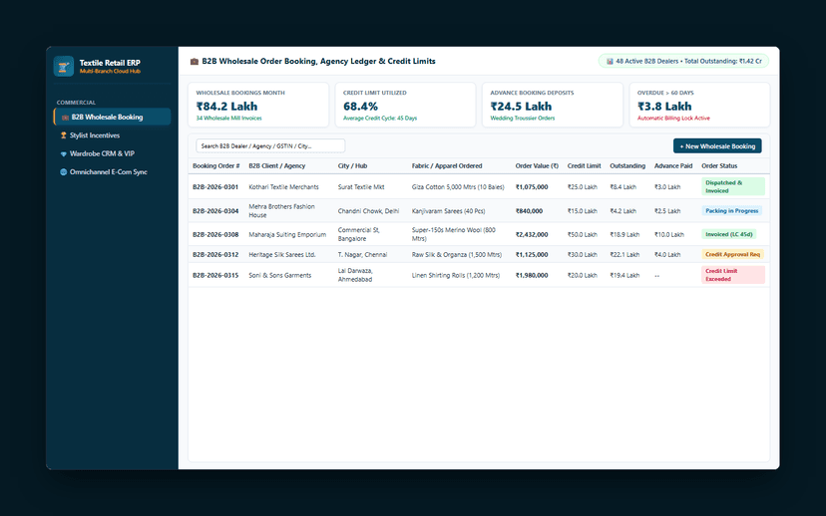
Task: Click the Booking Order # column header
Action: tap(216, 165)
